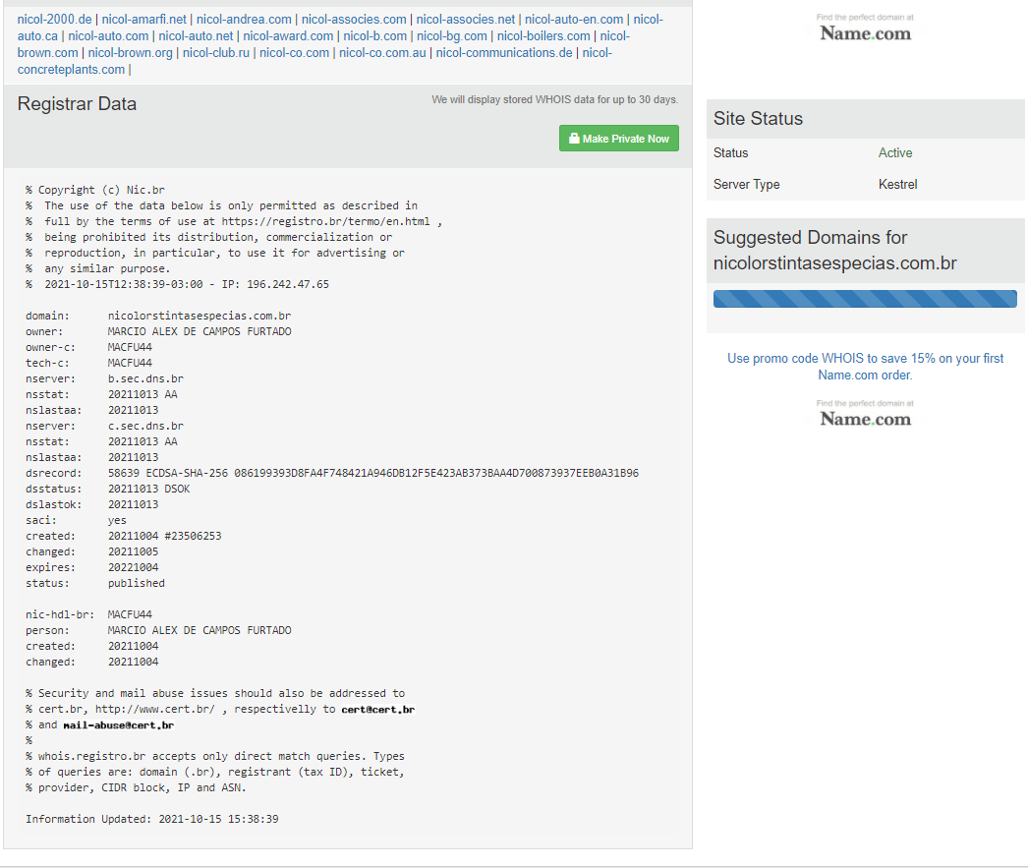Select the expires date 20221004
This screenshot has width=1028, height=868.
point(133,567)
